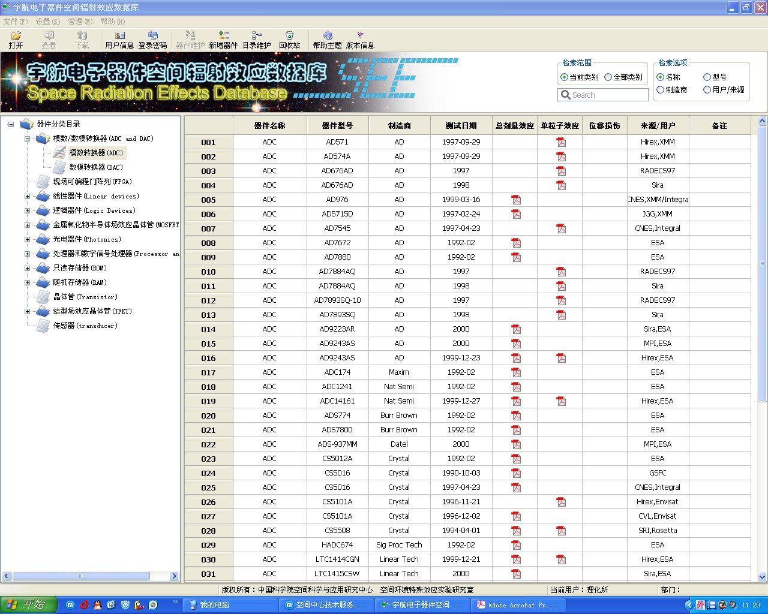The width and height of the screenshot is (768, 614).
Task: Open total-dose PDF for ADS-937MM row
Action: point(516,444)
